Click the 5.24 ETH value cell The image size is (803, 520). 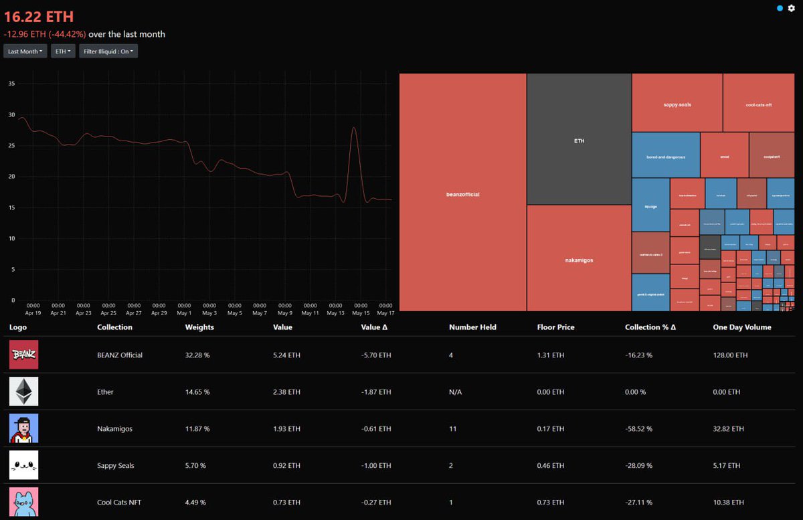286,355
